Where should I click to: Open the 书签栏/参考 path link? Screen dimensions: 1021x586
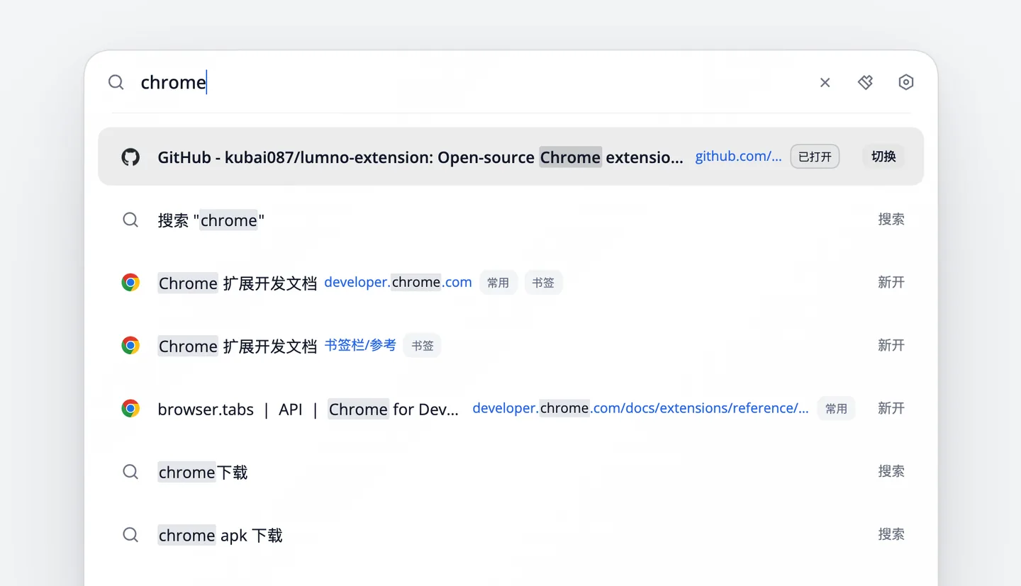tap(360, 345)
